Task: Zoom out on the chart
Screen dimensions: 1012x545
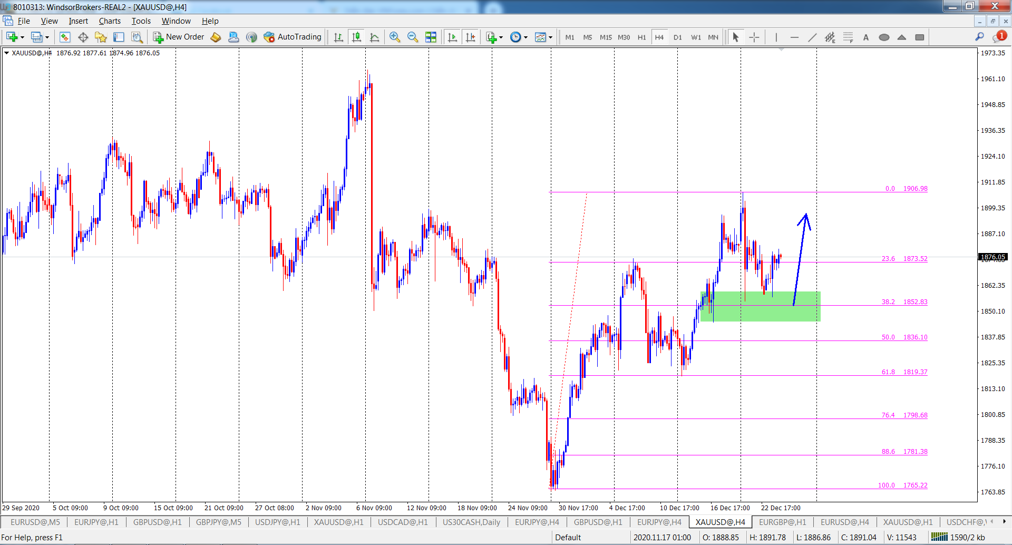Action: click(x=413, y=37)
